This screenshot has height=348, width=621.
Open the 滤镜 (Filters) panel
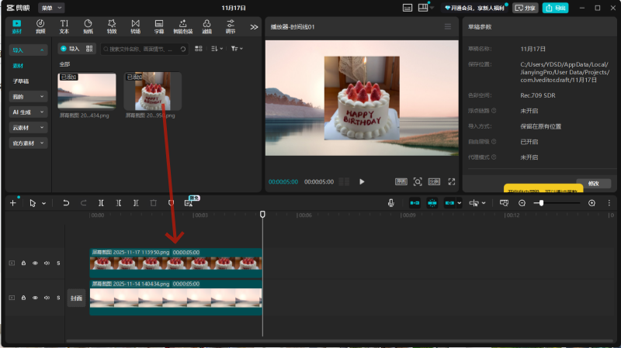pyautogui.click(x=207, y=26)
